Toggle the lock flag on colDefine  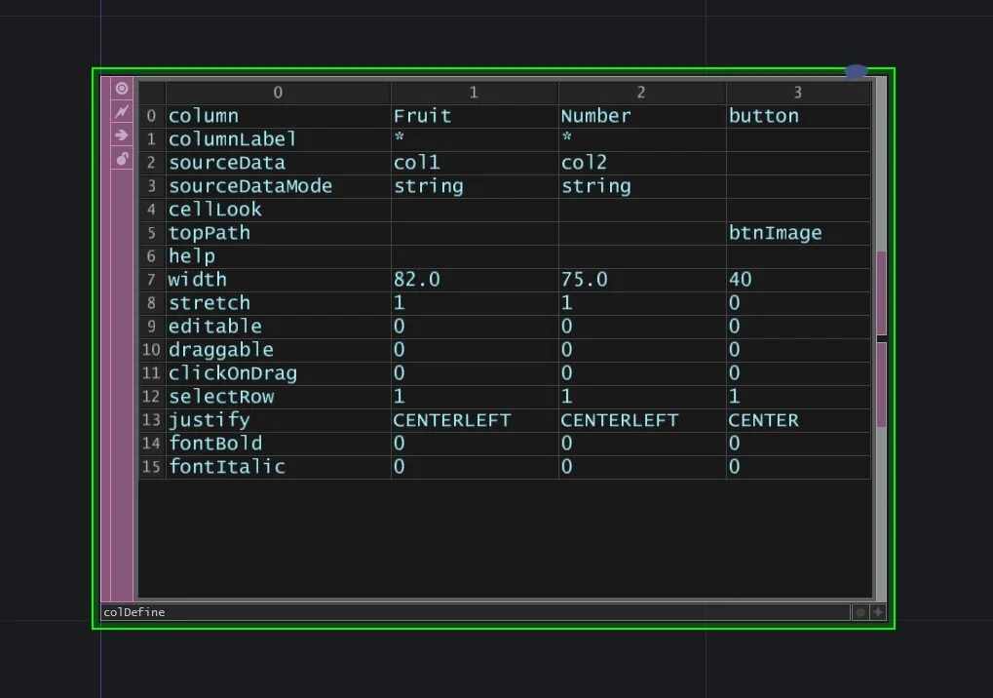pyautogui.click(x=122, y=158)
